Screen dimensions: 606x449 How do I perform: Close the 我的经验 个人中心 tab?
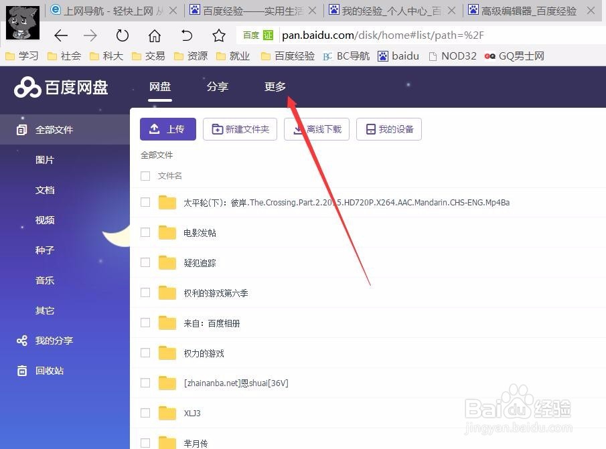pos(451,11)
